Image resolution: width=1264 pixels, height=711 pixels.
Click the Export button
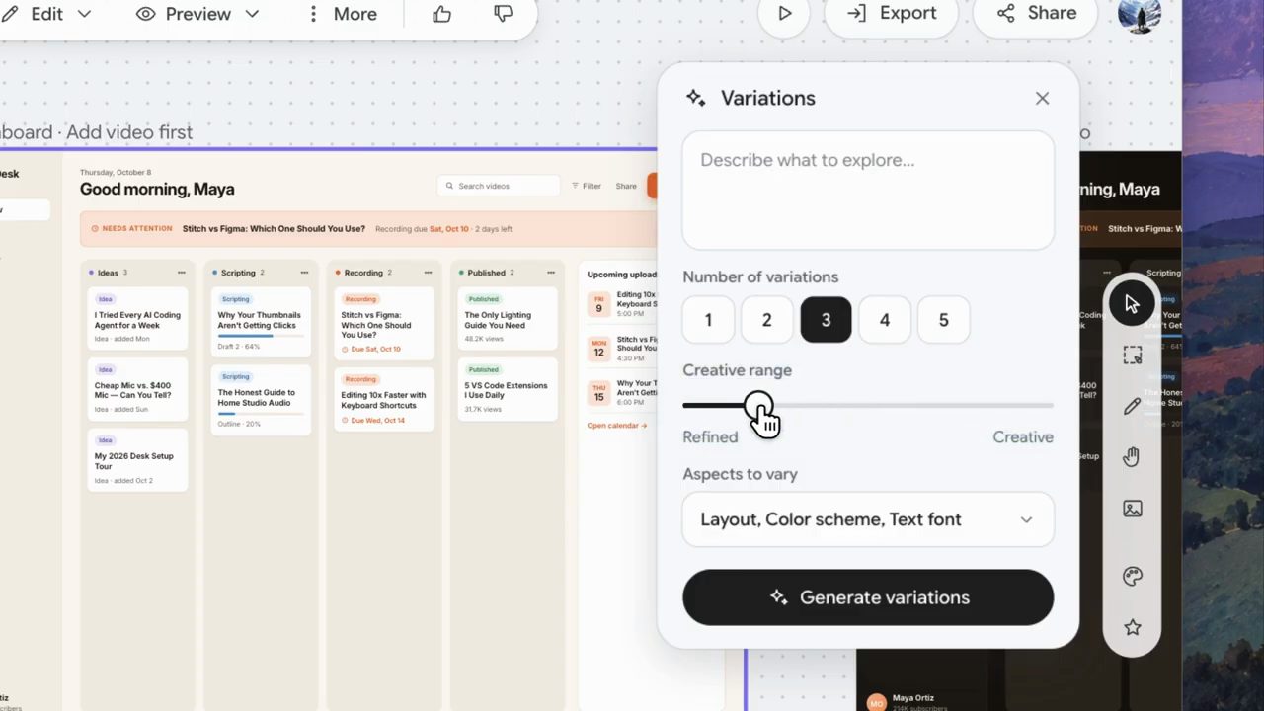[x=892, y=14]
